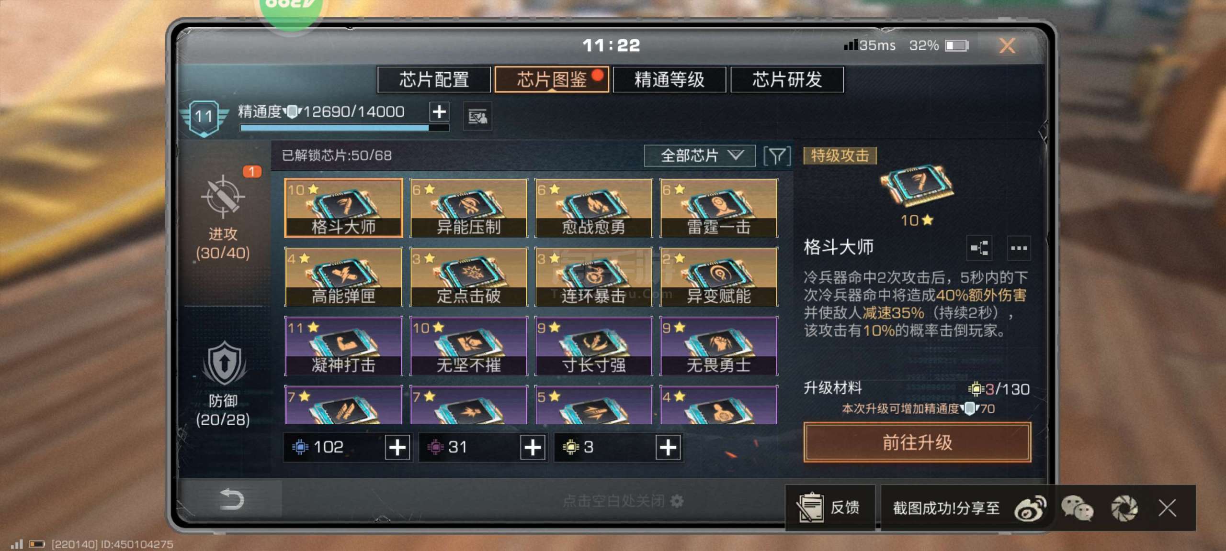Expand the 全部芯片 dropdown
Viewport: 1226px width, 551px height.
700,155
